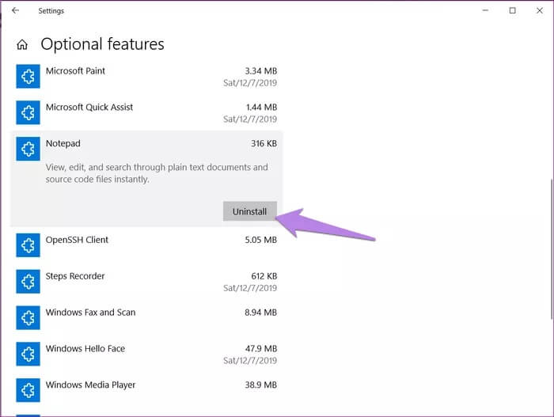Image resolution: width=554 pixels, height=417 pixels.
Task: Click the Microsoft Quick Assist feature icon
Action: (28, 112)
